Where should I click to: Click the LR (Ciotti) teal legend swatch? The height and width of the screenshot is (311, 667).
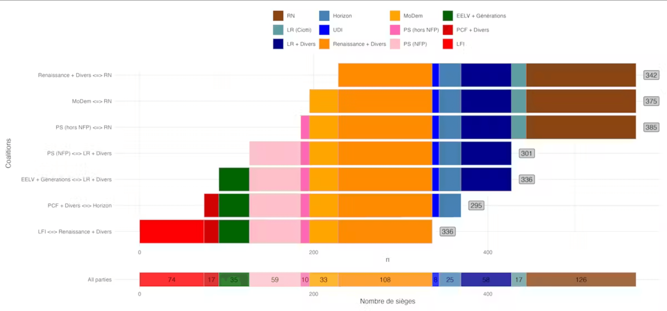click(x=278, y=30)
